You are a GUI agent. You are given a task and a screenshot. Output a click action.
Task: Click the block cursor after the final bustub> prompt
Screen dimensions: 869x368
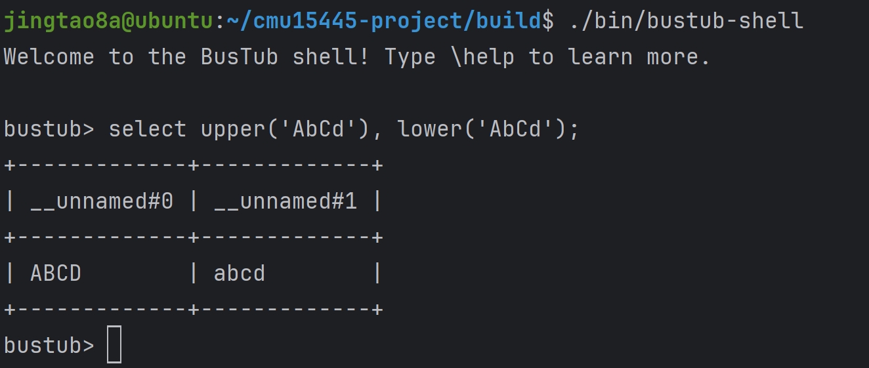(114, 345)
